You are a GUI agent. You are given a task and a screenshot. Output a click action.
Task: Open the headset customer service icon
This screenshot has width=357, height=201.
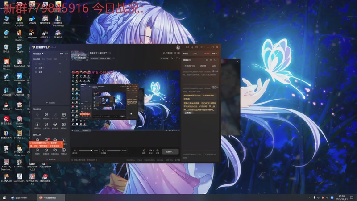pos(192,47)
